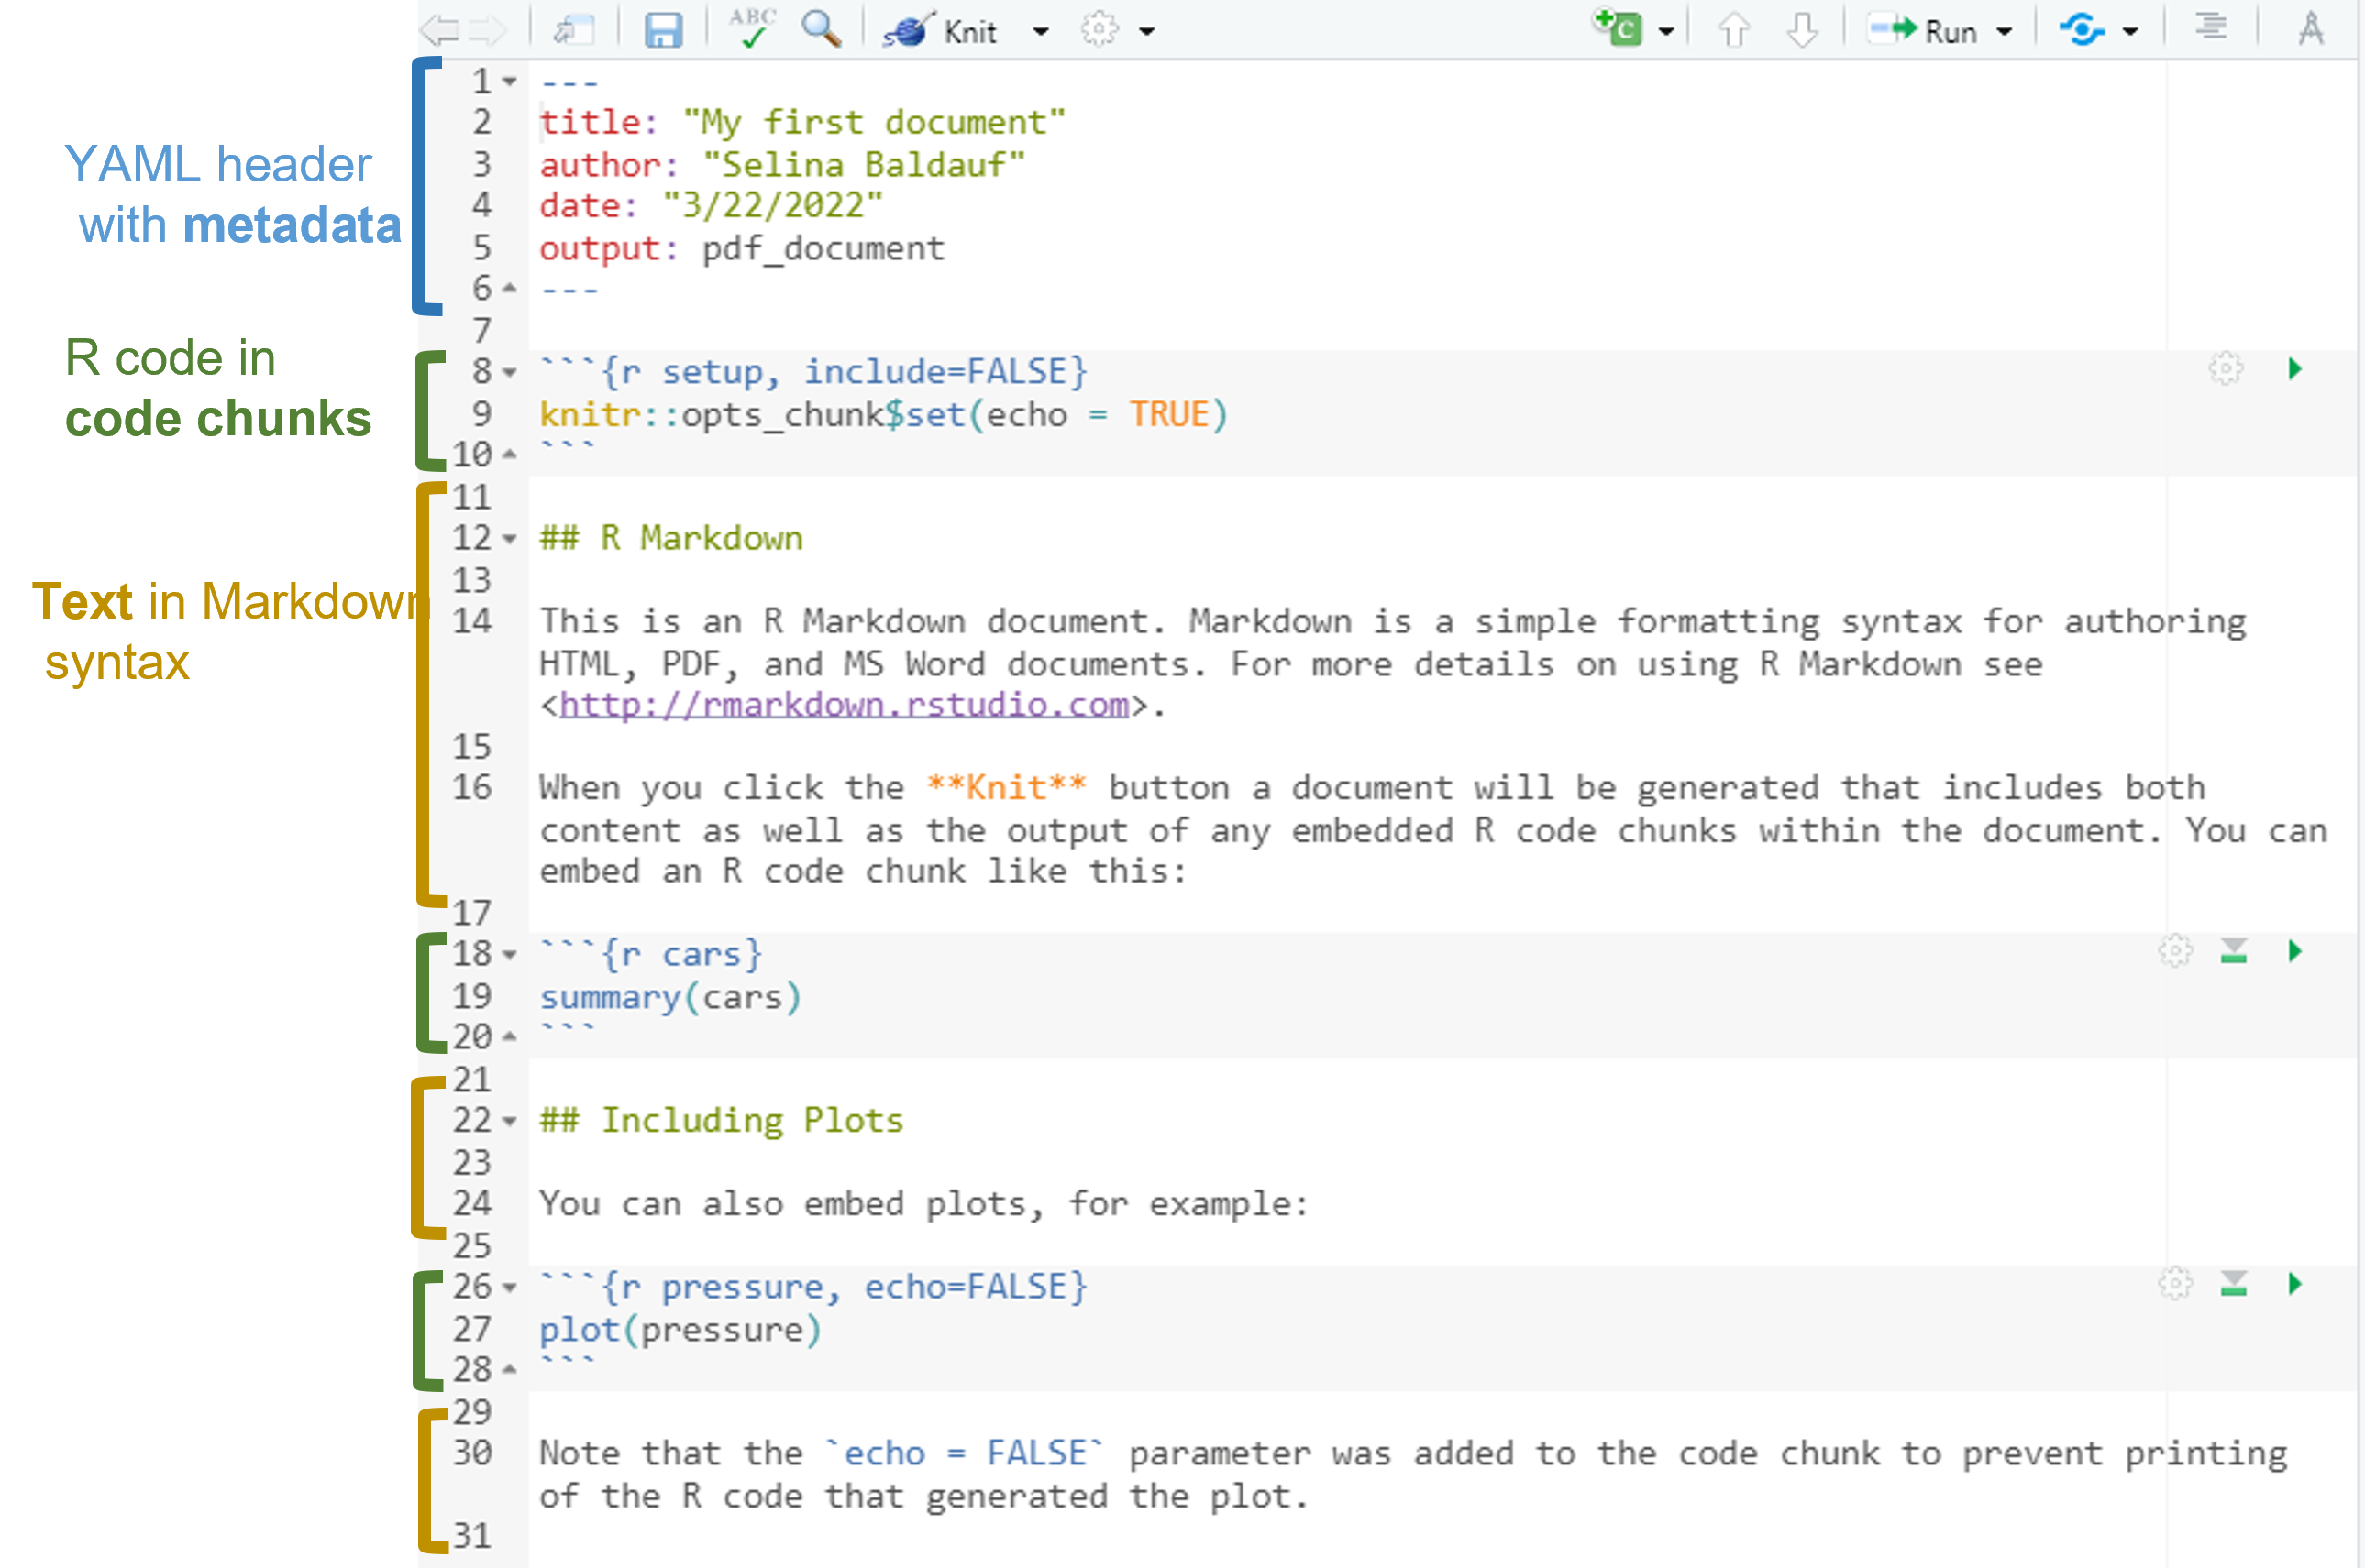Go to the next section with the down arrow

point(1803,30)
